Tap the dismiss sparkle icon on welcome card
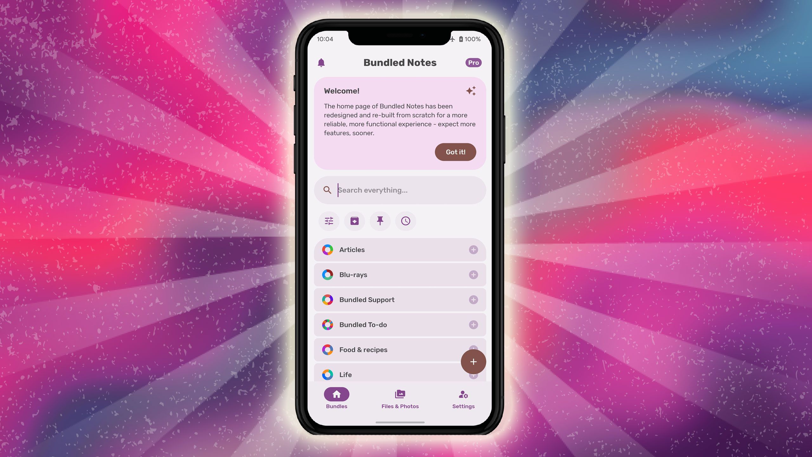The height and width of the screenshot is (457, 812). pos(470,91)
